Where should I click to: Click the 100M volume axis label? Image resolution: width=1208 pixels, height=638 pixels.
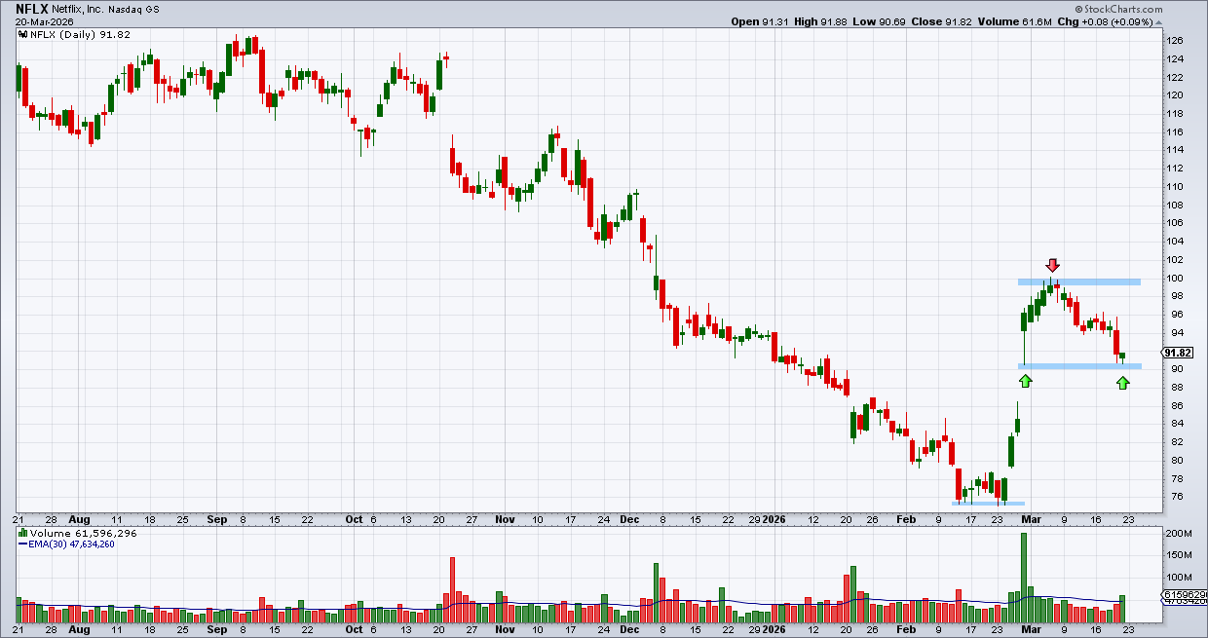coord(1179,578)
